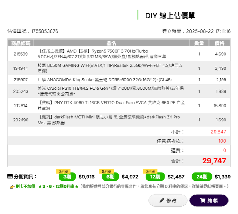Select the 3期 installment badge
The image size is (238, 214).
67,177
